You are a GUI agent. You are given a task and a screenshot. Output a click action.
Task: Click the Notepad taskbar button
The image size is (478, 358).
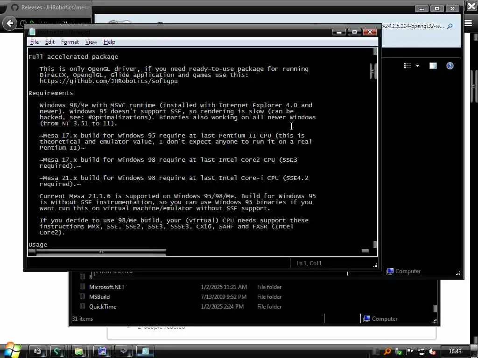pyautogui.click(x=145, y=351)
